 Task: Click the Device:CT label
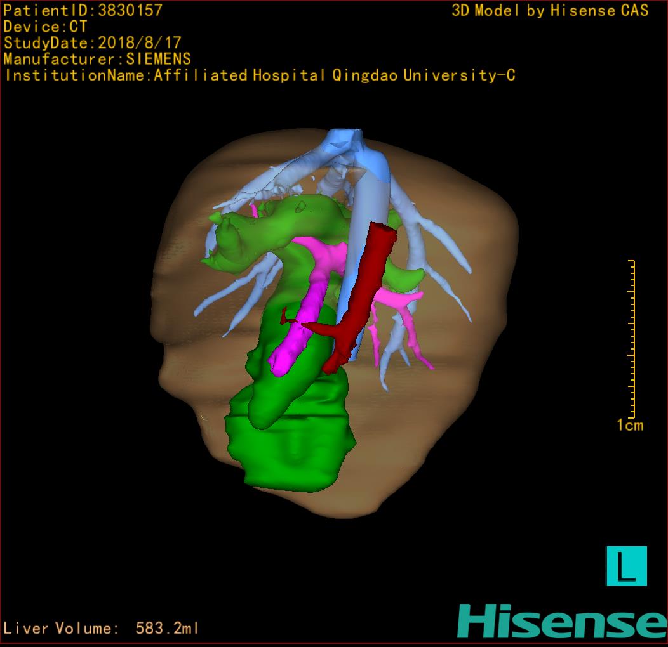[x=45, y=27]
